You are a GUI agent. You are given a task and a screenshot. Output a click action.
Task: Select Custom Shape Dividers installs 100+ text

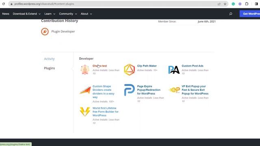(x=103, y=101)
